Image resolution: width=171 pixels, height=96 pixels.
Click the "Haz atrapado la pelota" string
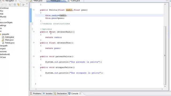[x=85, y=73]
